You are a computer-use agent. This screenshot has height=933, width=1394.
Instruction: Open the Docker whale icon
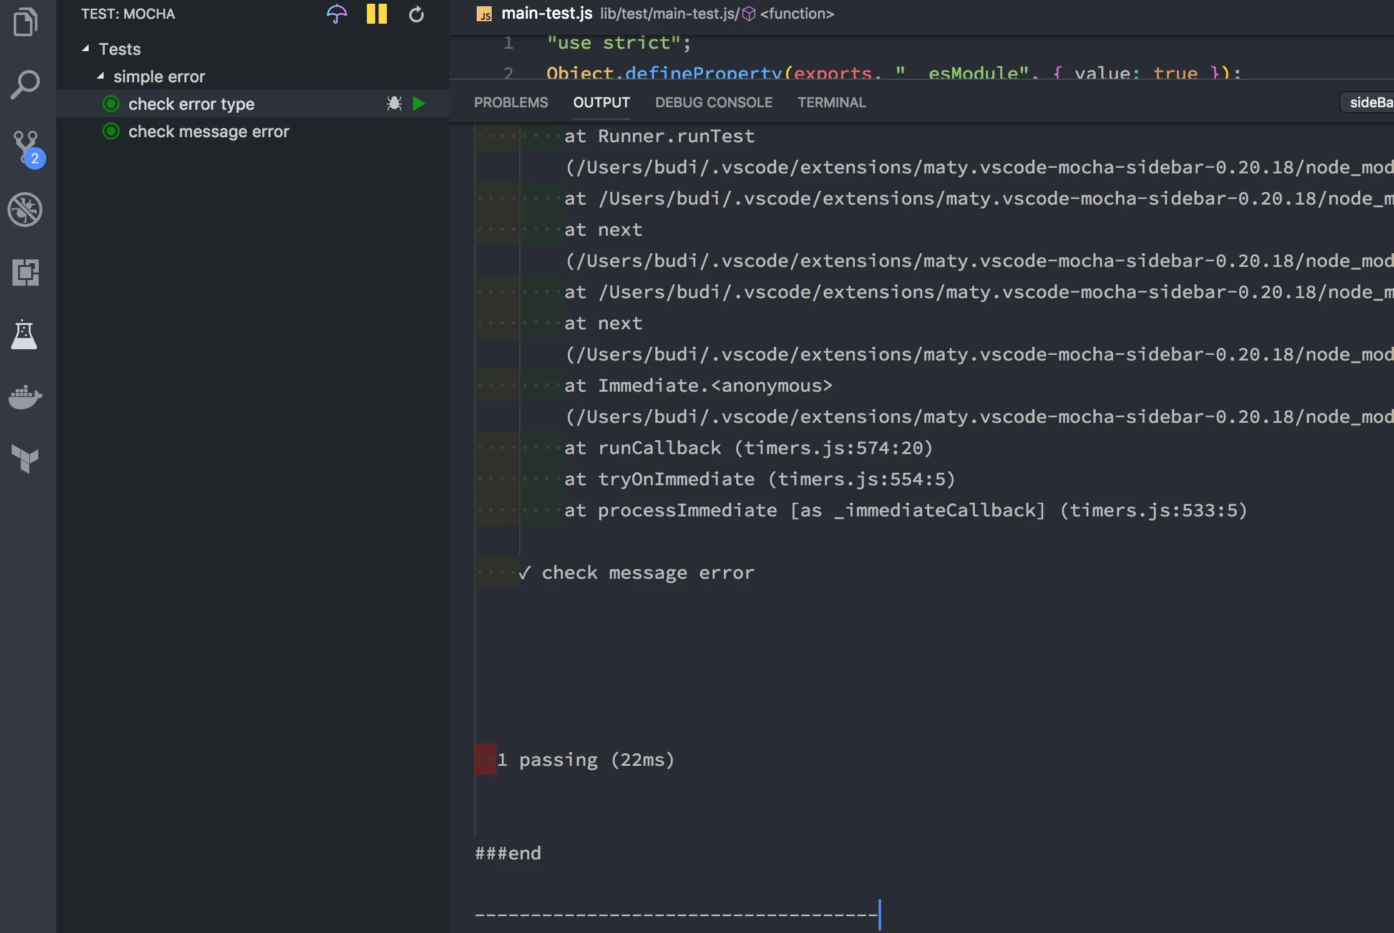(x=25, y=397)
